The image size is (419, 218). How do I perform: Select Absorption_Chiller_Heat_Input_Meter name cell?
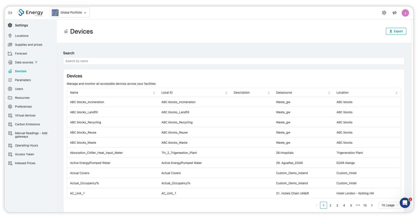pyautogui.click(x=96, y=153)
